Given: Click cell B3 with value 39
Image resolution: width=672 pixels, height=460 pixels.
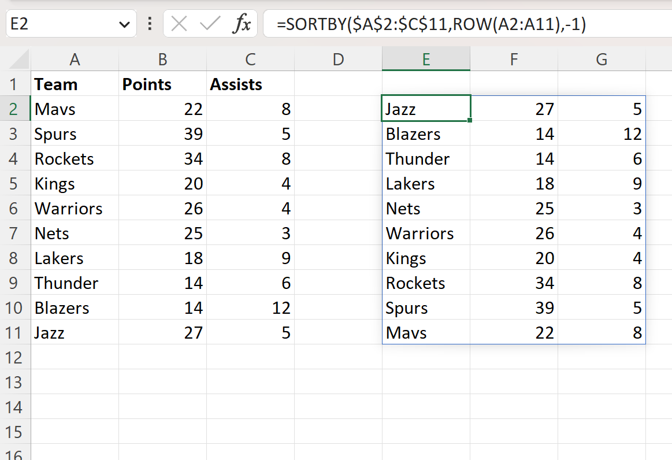Looking at the screenshot, I should [162, 133].
